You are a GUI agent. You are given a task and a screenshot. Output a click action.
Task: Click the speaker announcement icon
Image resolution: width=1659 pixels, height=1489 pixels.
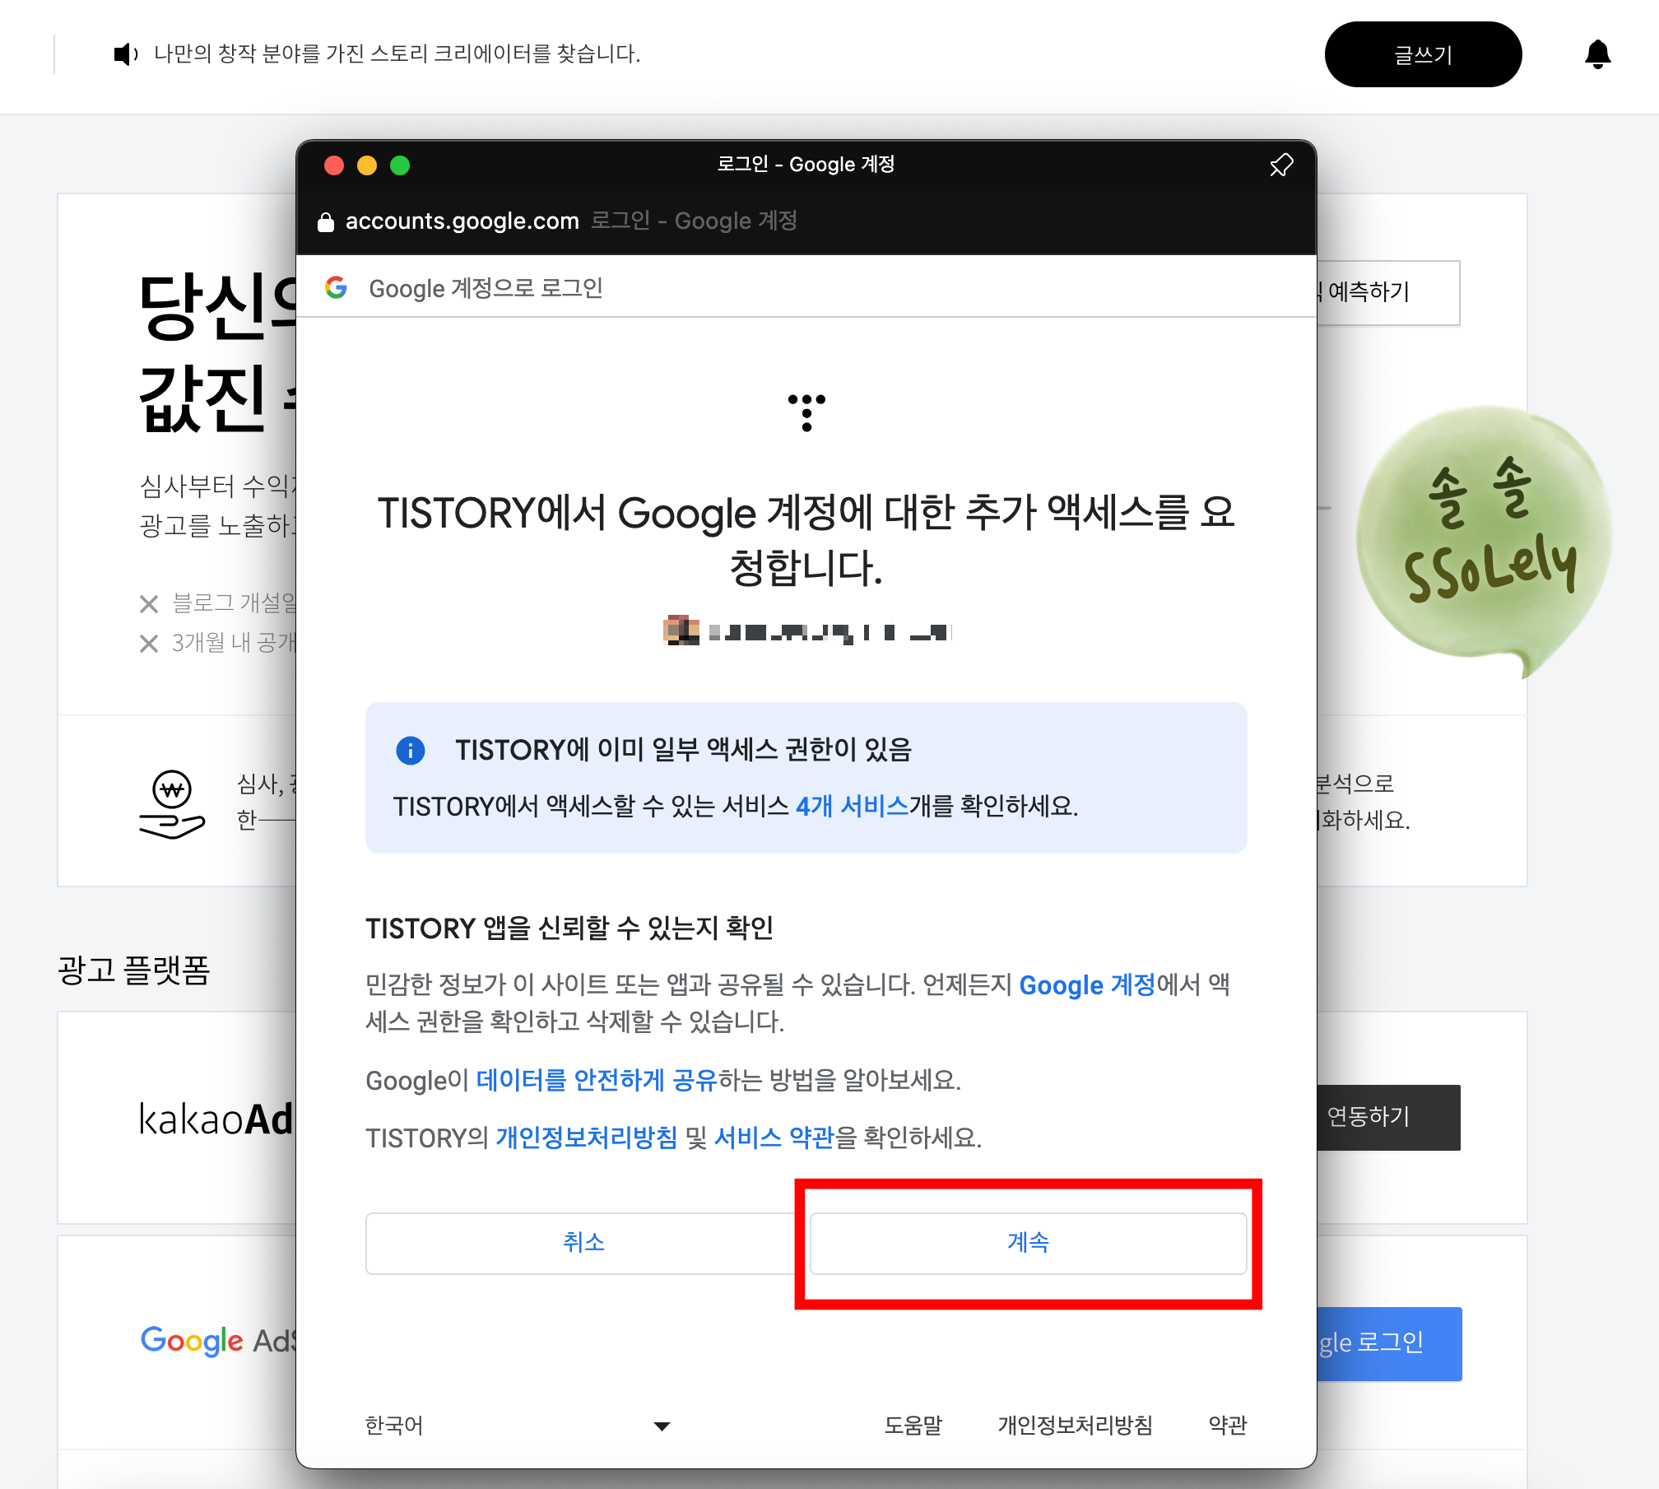click(125, 54)
